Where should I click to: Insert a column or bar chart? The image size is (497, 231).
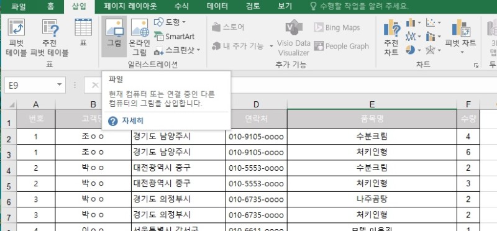[414, 22]
